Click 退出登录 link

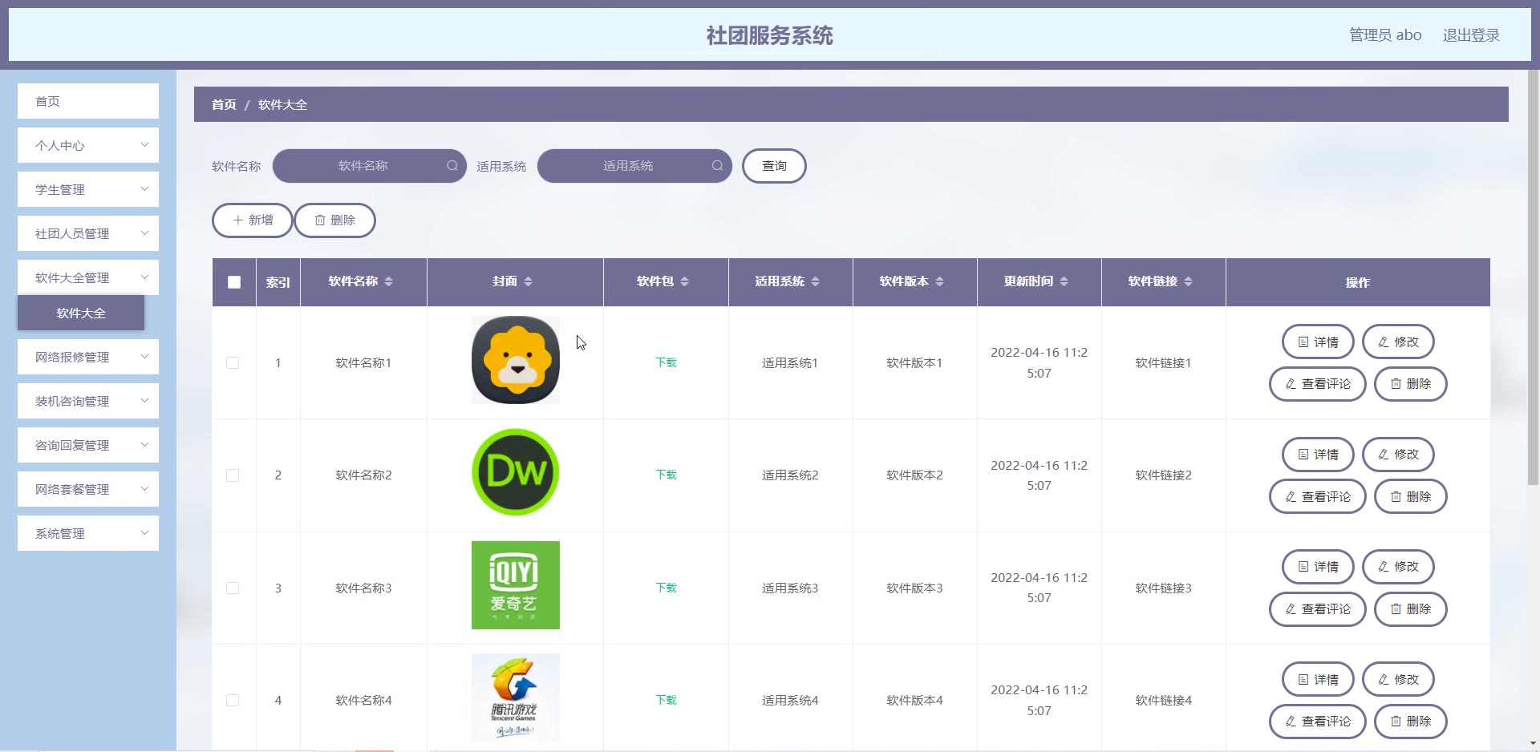[x=1471, y=35]
